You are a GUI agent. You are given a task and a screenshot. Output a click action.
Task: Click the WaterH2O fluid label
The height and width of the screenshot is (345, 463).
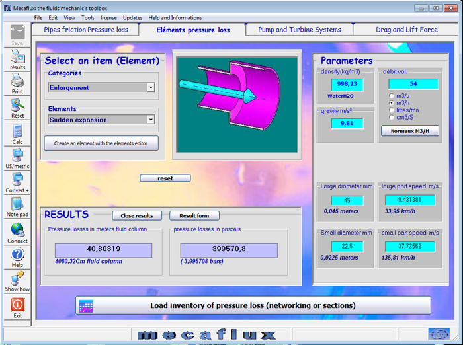tap(340, 96)
